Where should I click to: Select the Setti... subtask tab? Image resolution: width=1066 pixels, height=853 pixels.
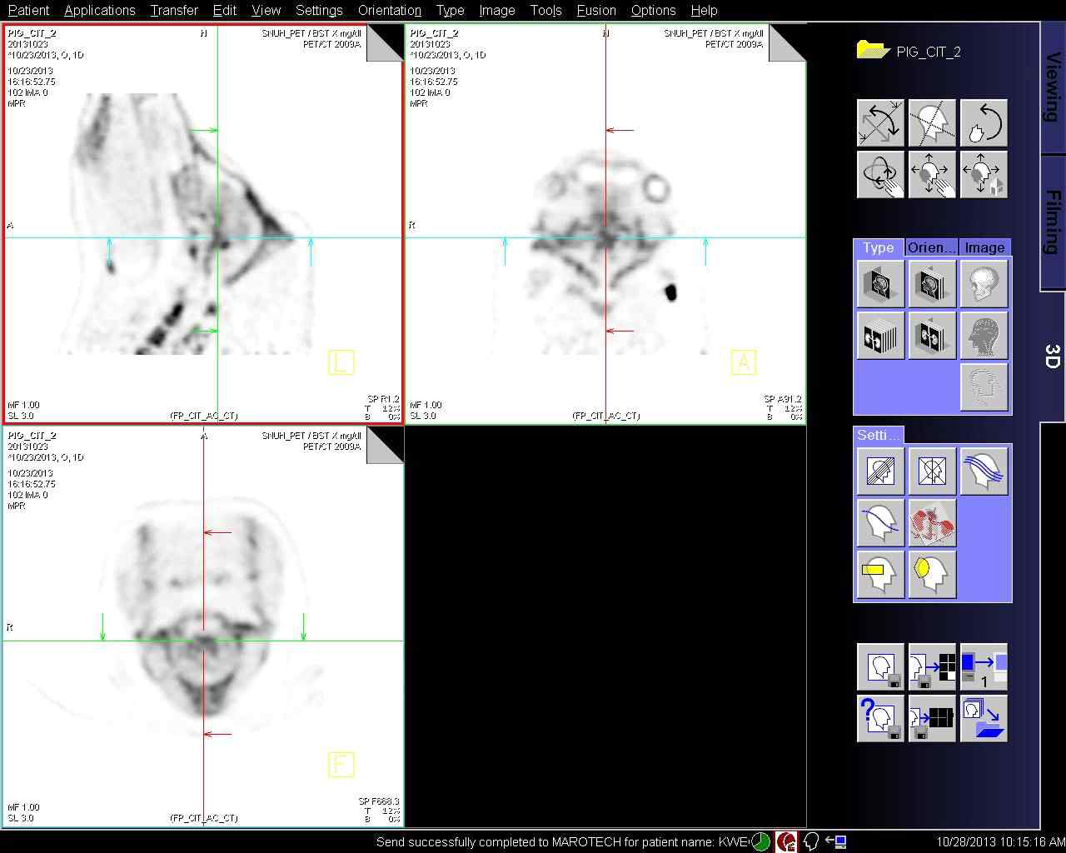[879, 435]
